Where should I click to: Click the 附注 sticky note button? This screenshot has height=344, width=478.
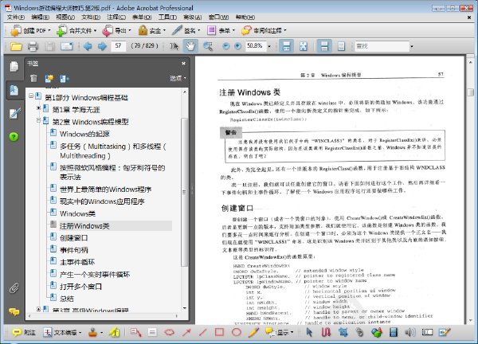24,332
